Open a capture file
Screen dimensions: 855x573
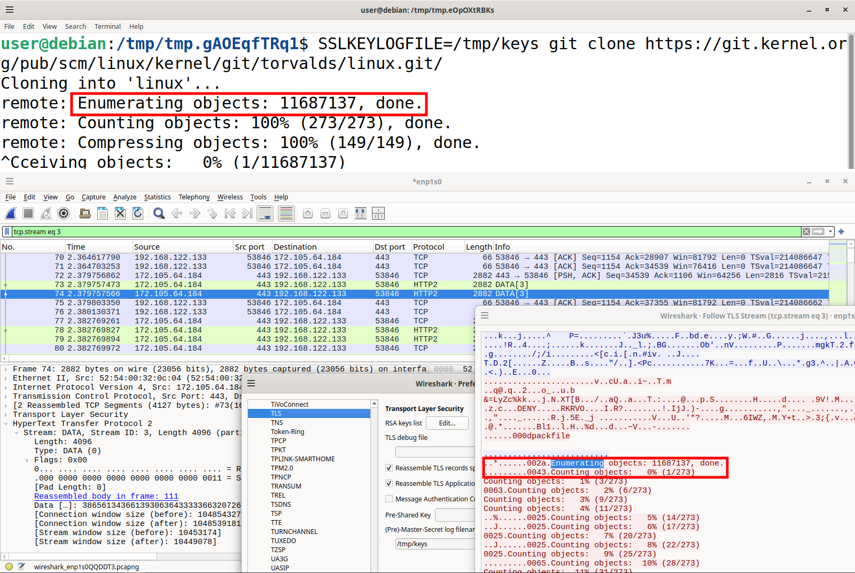pos(85,214)
